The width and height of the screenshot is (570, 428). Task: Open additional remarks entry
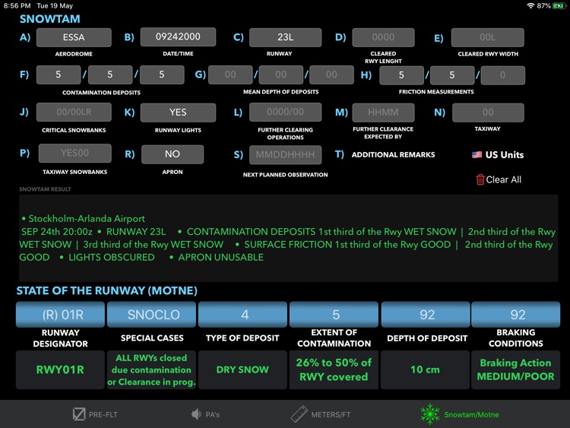(x=393, y=154)
